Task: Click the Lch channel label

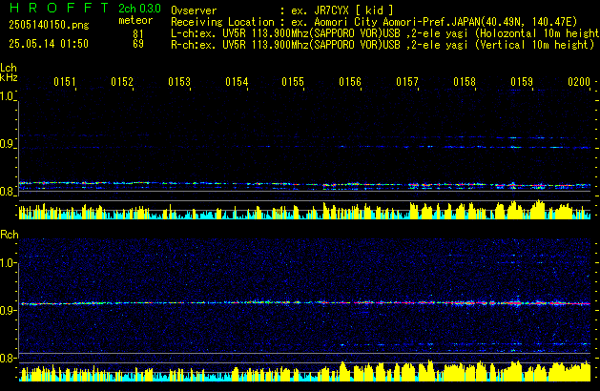Action: pyautogui.click(x=9, y=68)
